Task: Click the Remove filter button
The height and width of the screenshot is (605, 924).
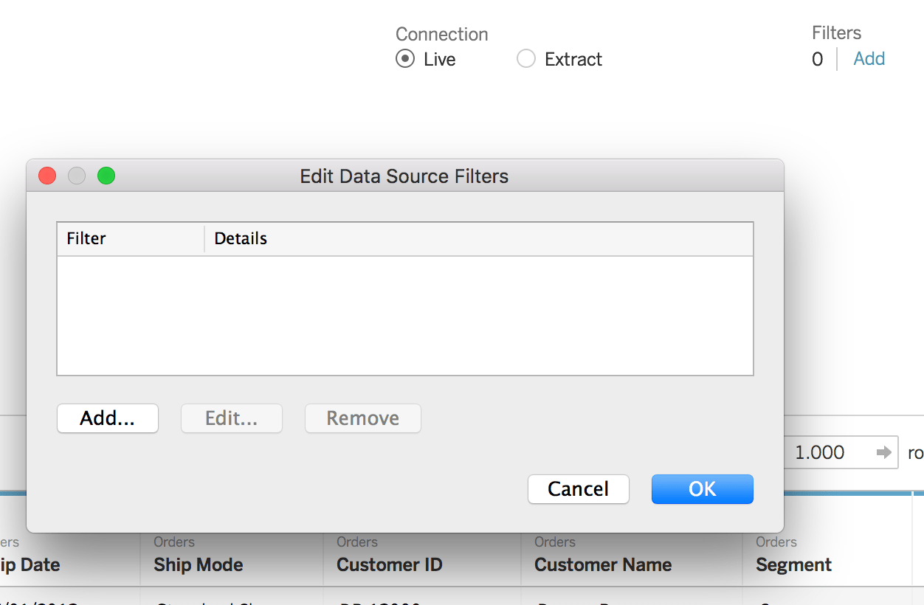Action: coord(362,418)
